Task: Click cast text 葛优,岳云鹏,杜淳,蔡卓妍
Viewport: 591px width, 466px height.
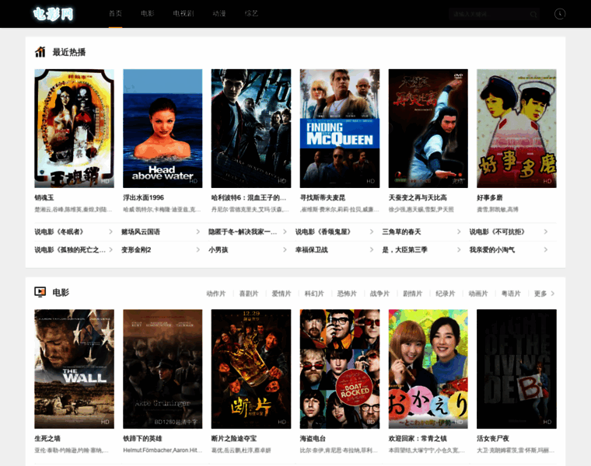Action: click(241, 450)
